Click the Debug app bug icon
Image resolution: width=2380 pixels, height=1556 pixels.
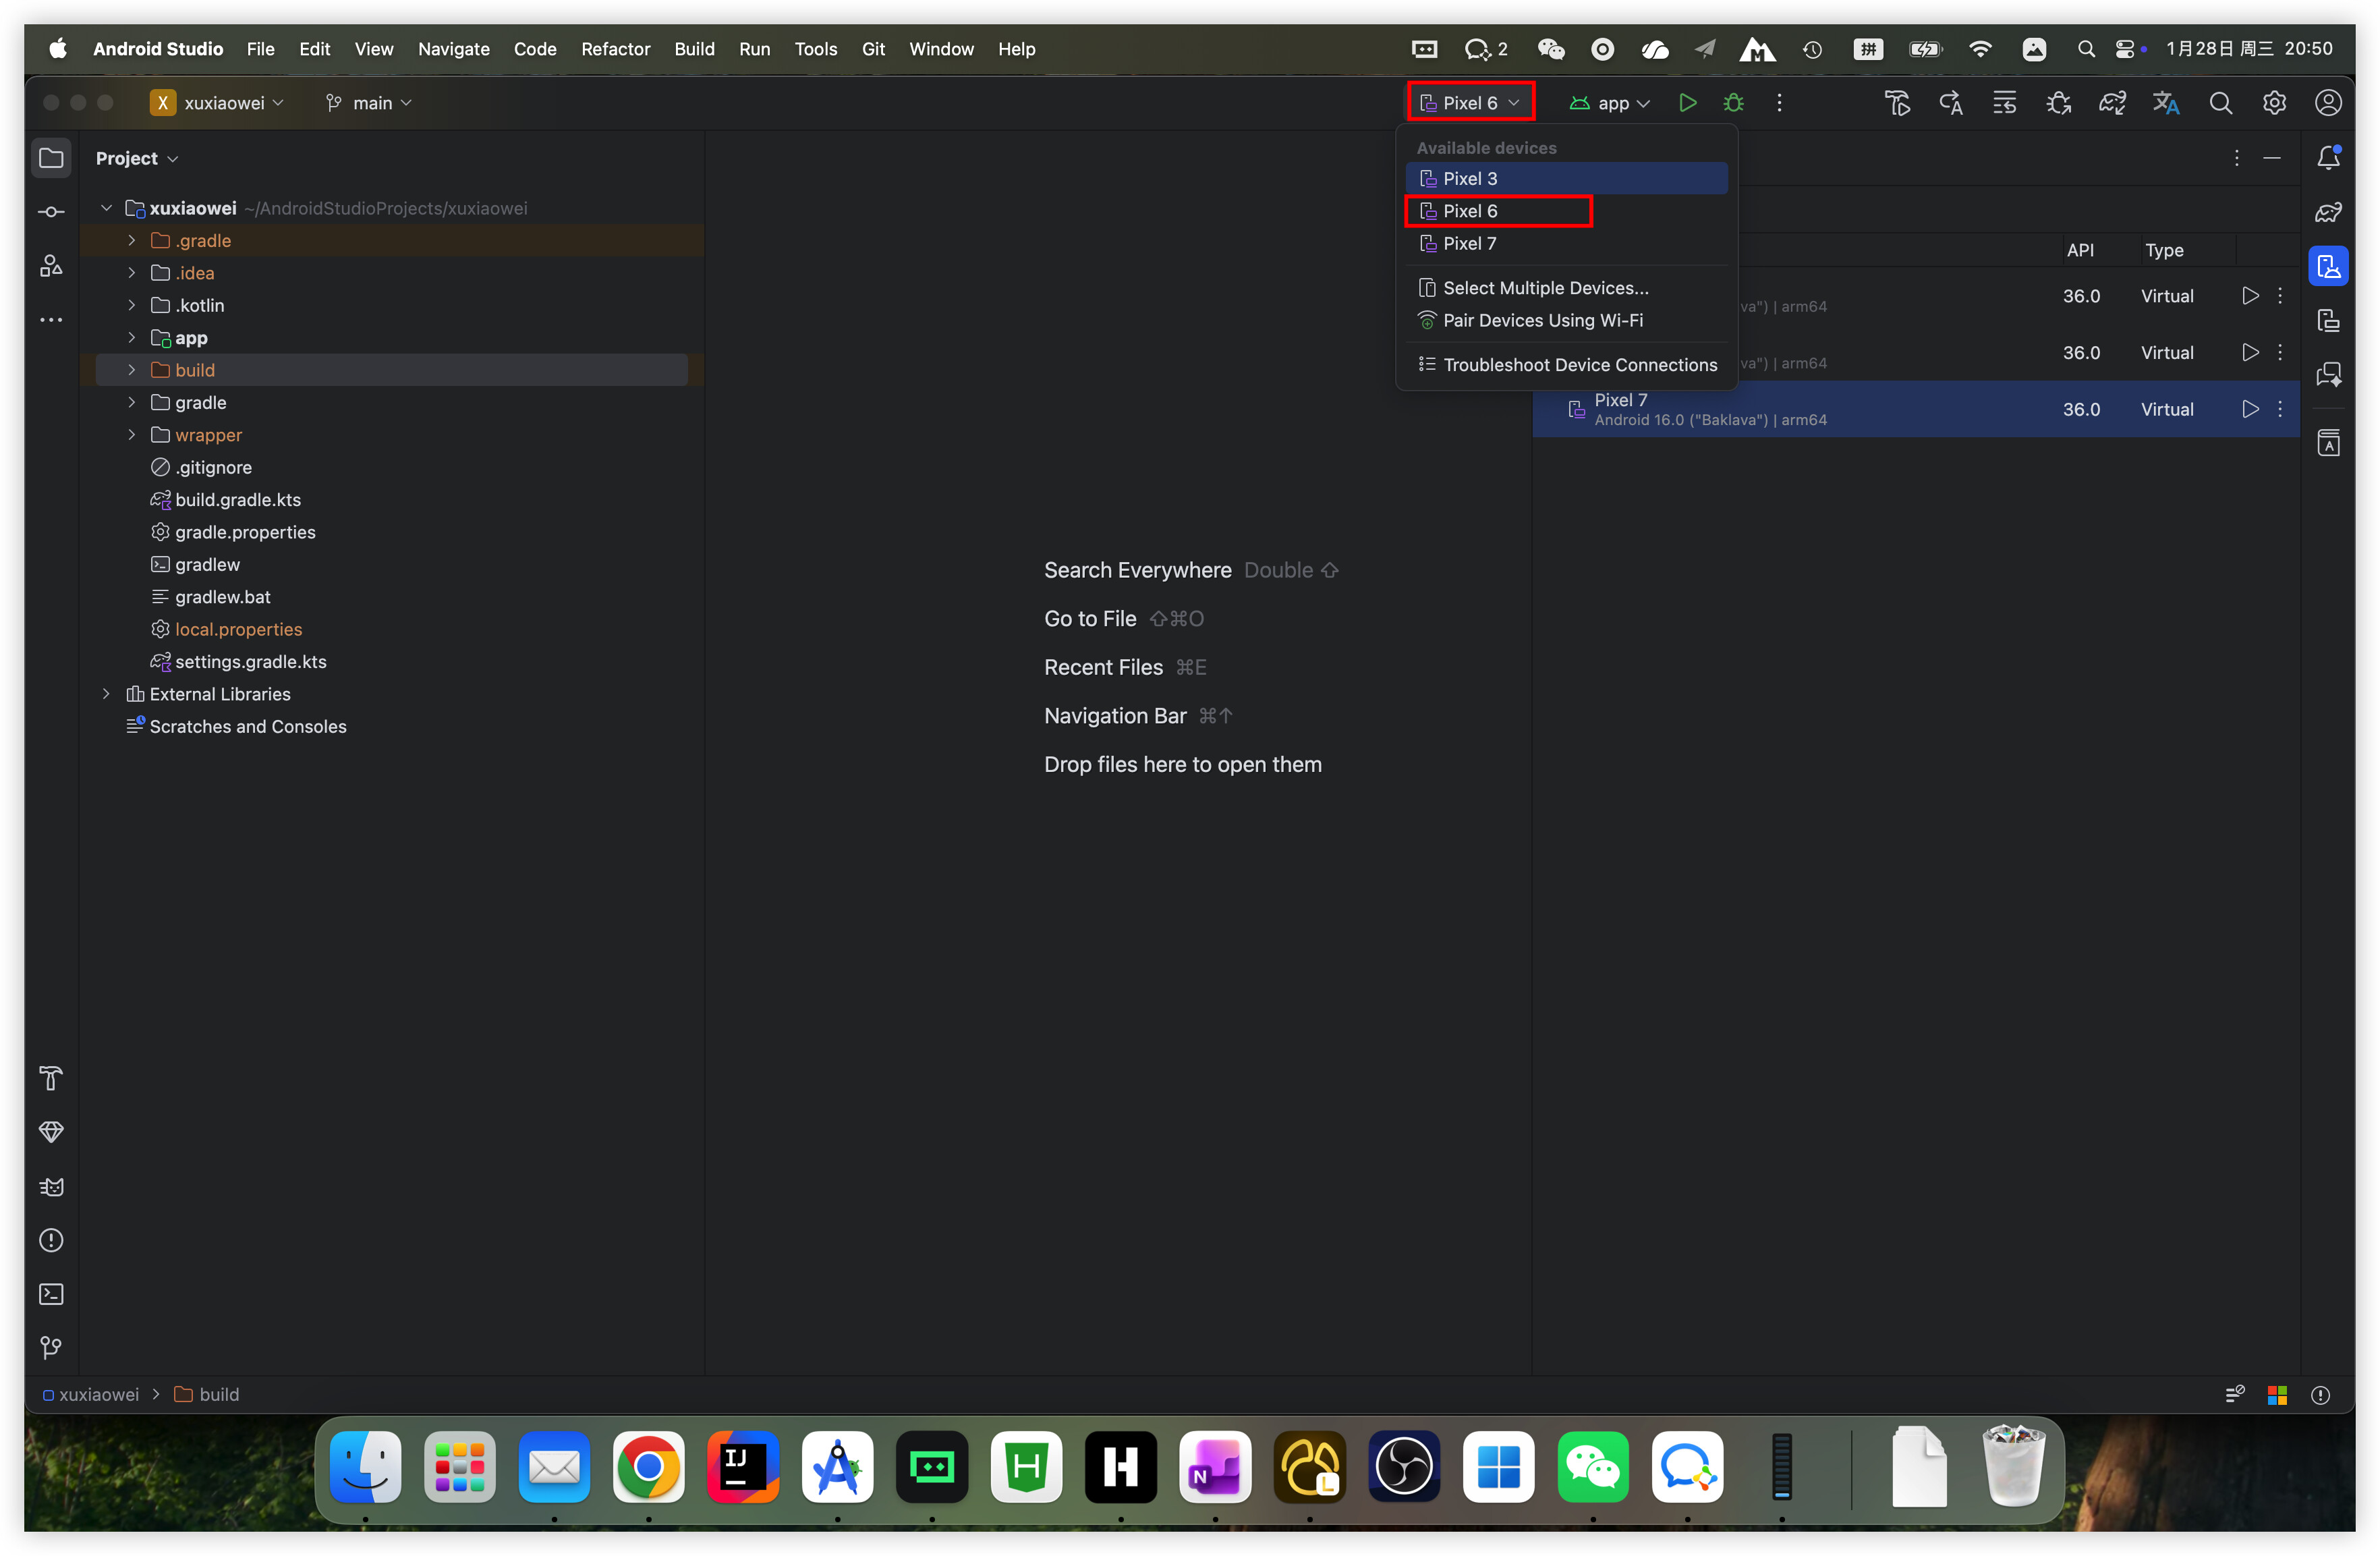pos(1733,103)
